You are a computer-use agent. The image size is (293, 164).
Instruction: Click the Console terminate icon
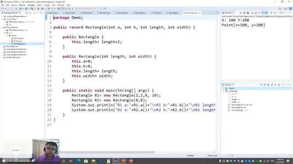[241, 13]
